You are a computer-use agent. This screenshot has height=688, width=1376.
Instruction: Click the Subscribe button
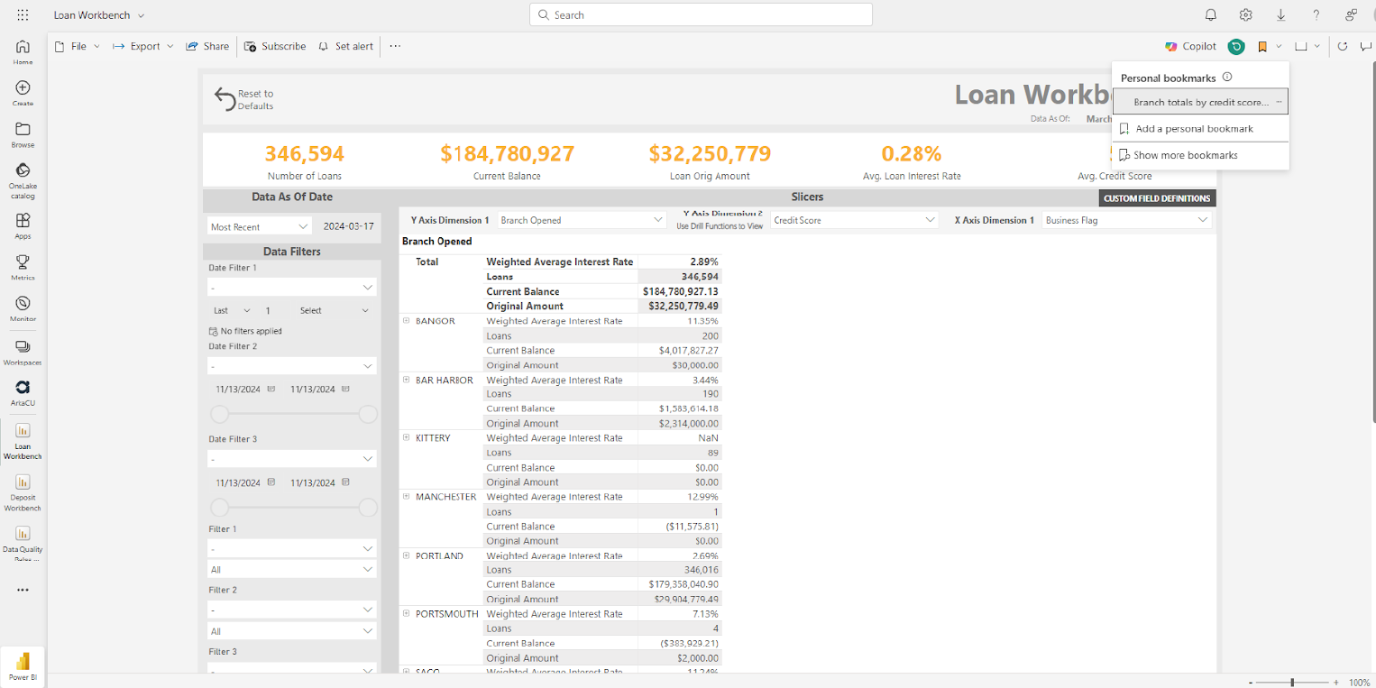point(275,46)
